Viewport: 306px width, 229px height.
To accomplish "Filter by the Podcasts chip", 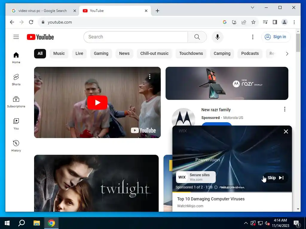I will click(250, 54).
